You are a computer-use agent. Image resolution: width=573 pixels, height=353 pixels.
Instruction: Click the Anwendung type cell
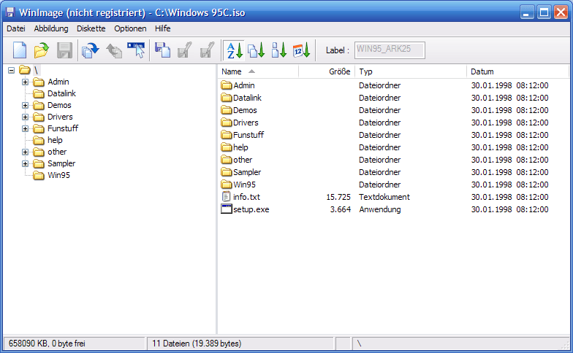click(x=380, y=209)
